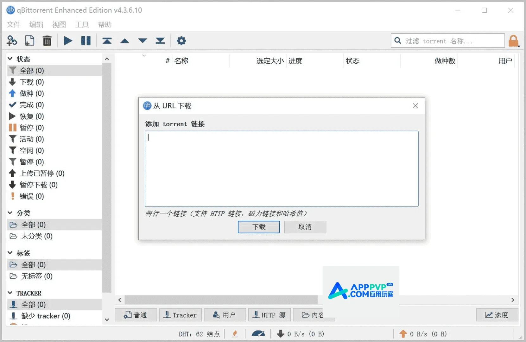The width and height of the screenshot is (526, 342).
Task: Click the lock UI padlock icon
Action: point(513,41)
